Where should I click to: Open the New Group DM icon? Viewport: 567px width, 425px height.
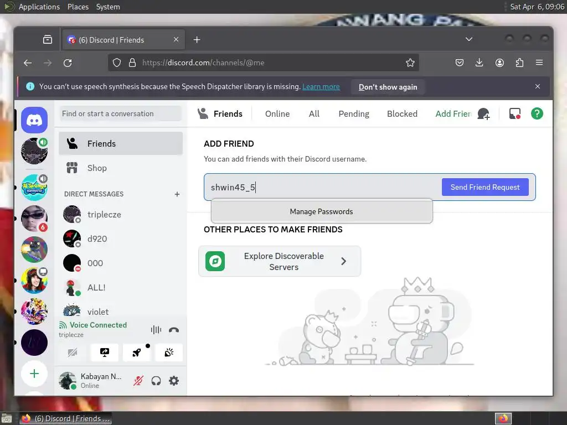483,114
